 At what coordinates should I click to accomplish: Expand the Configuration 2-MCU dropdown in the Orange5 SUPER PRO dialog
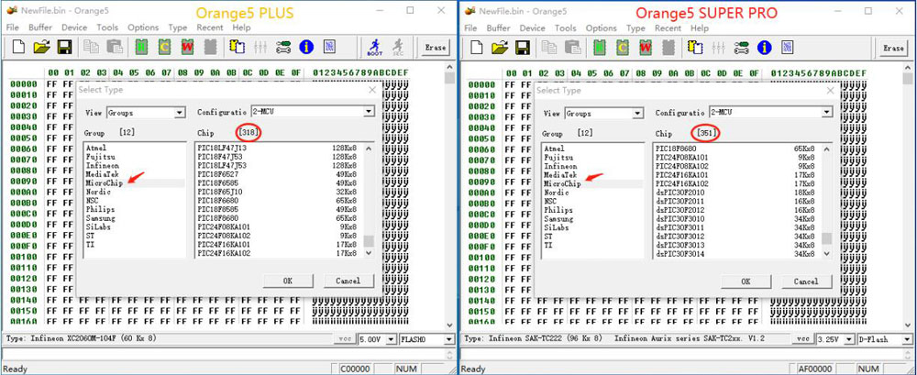(x=828, y=113)
